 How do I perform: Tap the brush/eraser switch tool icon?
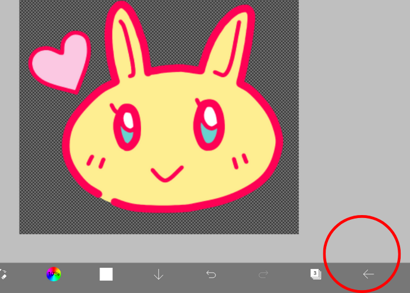tap(3, 274)
